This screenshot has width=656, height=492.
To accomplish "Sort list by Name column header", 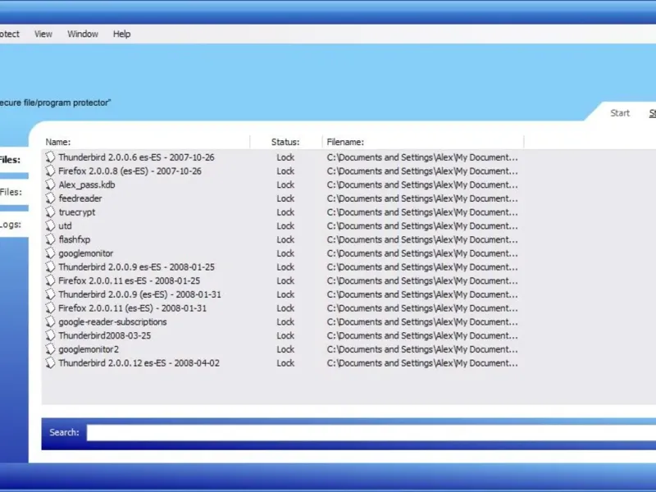I will [58, 142].
